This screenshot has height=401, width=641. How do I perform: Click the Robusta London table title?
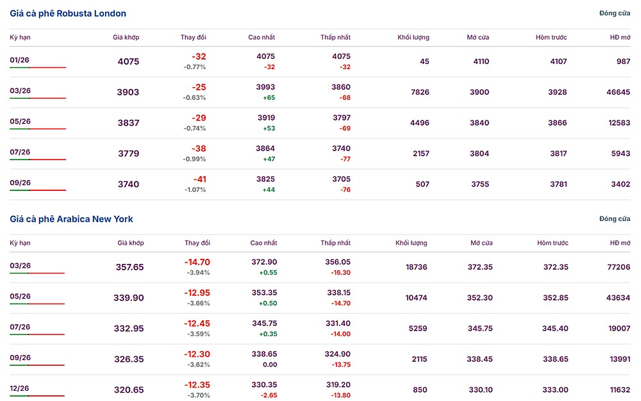[x=68, y=13]
